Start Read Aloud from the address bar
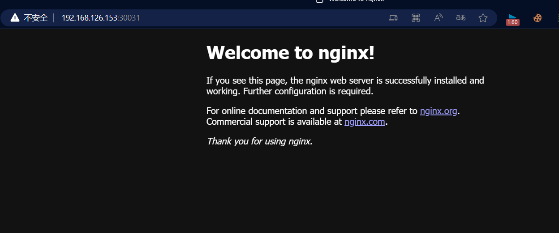This screenshot has width=559, height=233. point(439,18)
